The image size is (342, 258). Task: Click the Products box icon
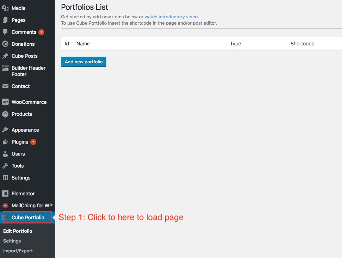5,114
